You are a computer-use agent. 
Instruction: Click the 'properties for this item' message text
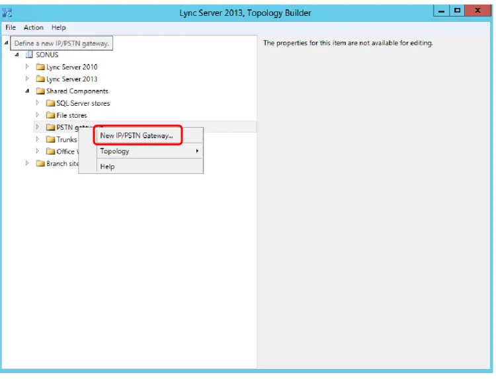(348, 43)
